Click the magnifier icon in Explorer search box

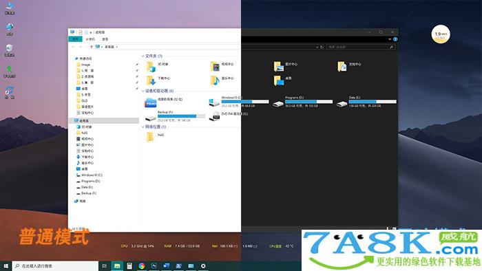[x=391, y=47]
